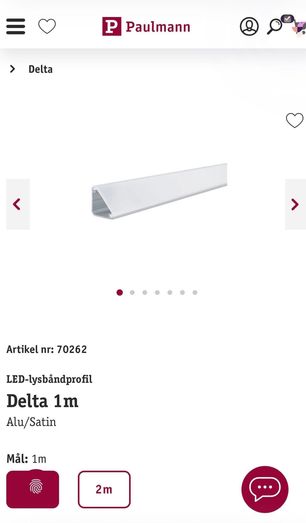
Task: Tap the magnifying glass search icon
Action: pyautogui.click(x=274, y=26)
